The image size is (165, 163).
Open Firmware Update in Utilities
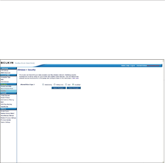pos(6,120)
